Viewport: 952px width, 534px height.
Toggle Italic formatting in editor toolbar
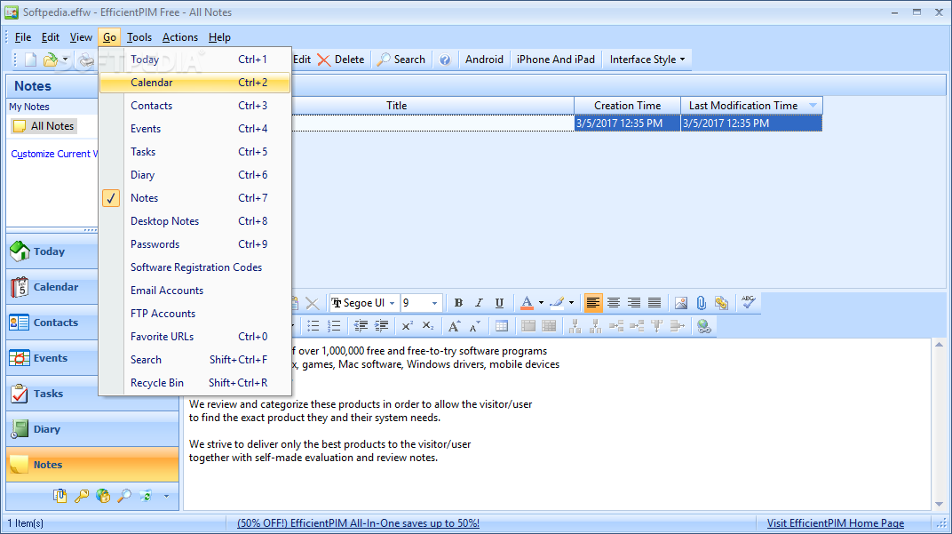[479, 302]
